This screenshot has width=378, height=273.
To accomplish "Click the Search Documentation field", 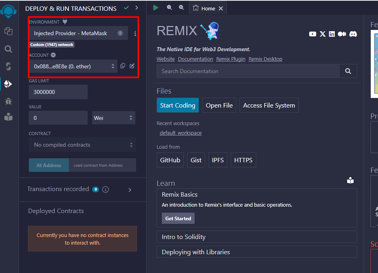I will point(248,71).
